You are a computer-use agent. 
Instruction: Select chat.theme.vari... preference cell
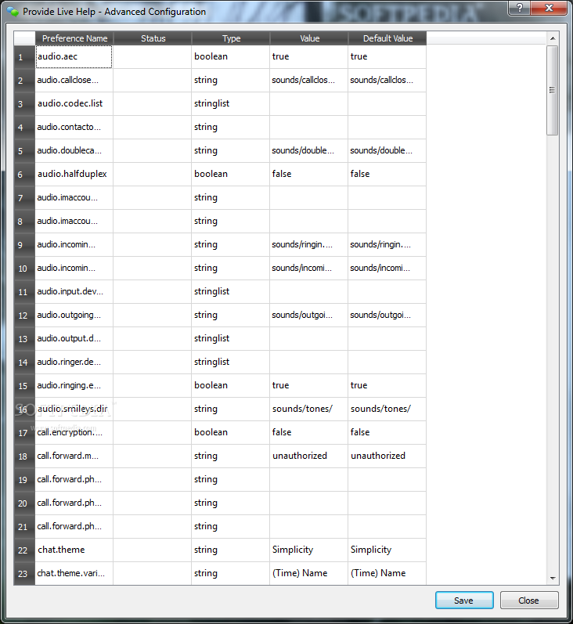tap(74, 573)
